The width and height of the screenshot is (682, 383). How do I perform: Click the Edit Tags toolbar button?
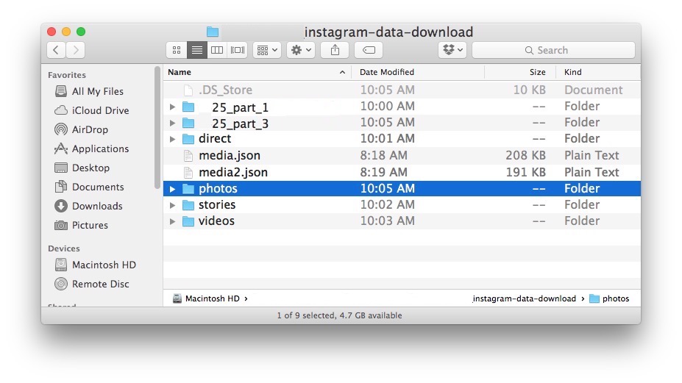pos(369,50)
